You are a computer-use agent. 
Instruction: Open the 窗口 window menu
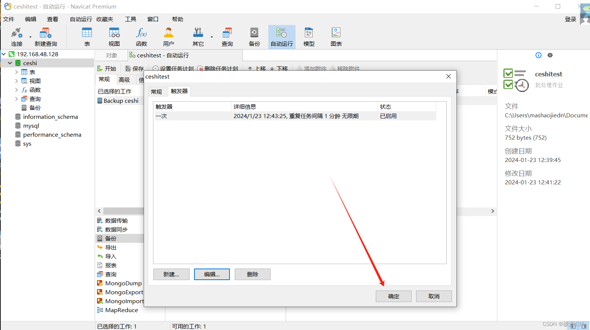[x=153, y=19]
